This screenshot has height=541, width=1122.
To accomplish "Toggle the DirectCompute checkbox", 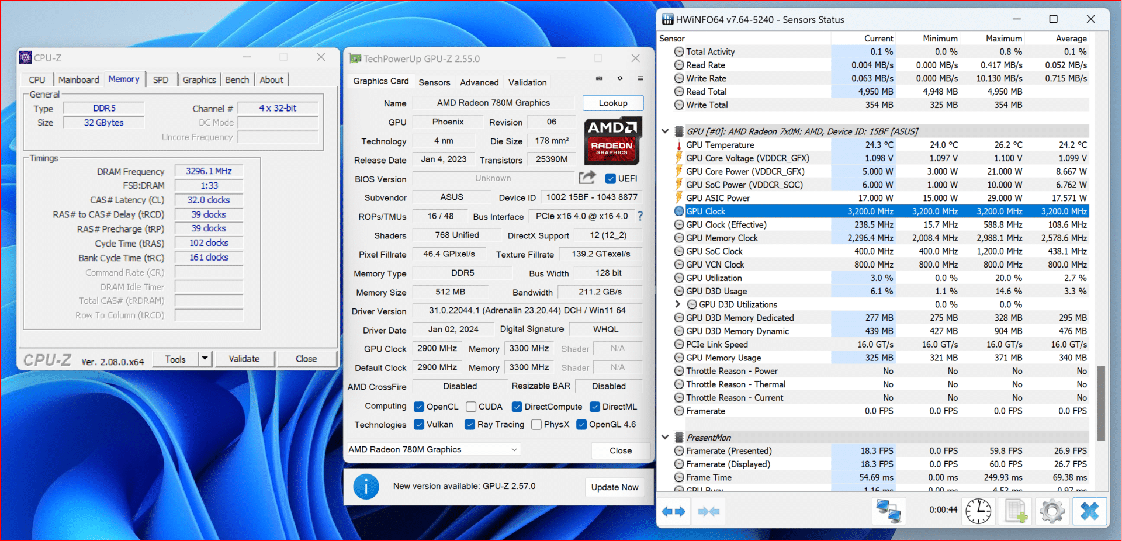I will coord(517,407).
